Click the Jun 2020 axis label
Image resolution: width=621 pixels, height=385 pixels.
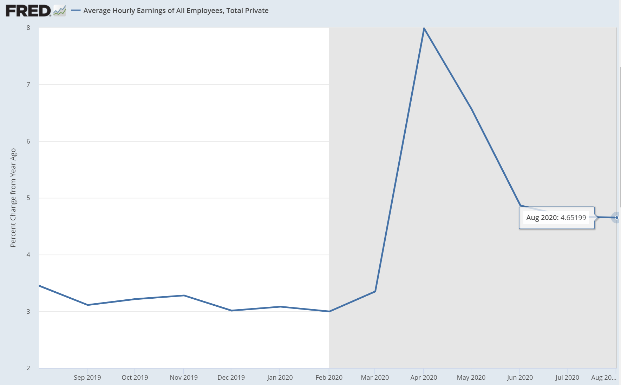(520, 377)
